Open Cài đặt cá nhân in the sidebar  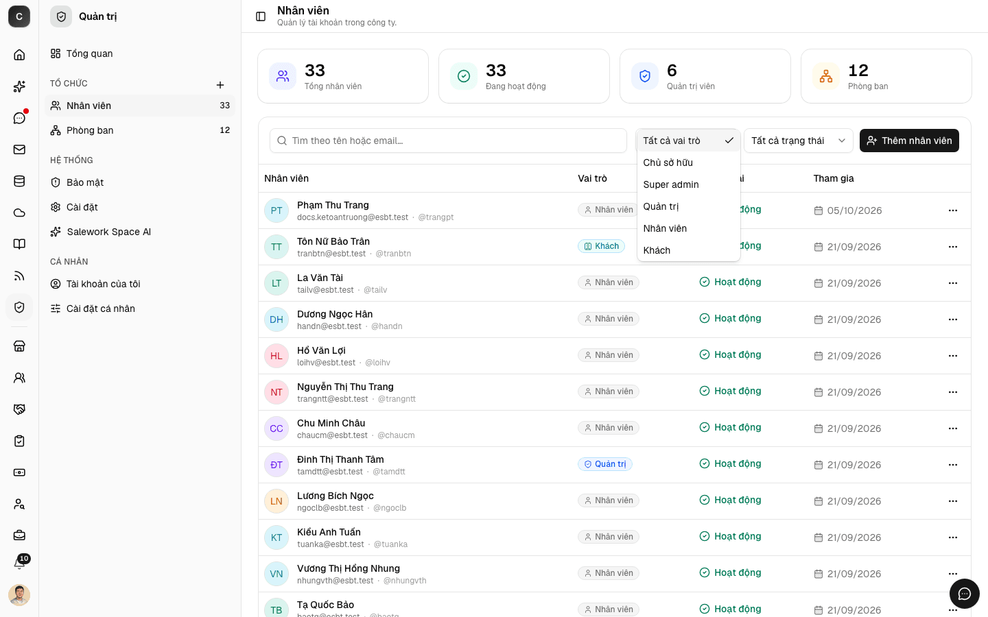(x=140, y=308)
